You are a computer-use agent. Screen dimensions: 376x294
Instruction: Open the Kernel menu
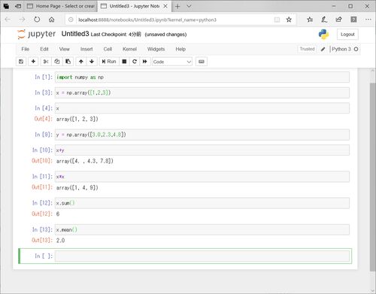tap(129, 49)
